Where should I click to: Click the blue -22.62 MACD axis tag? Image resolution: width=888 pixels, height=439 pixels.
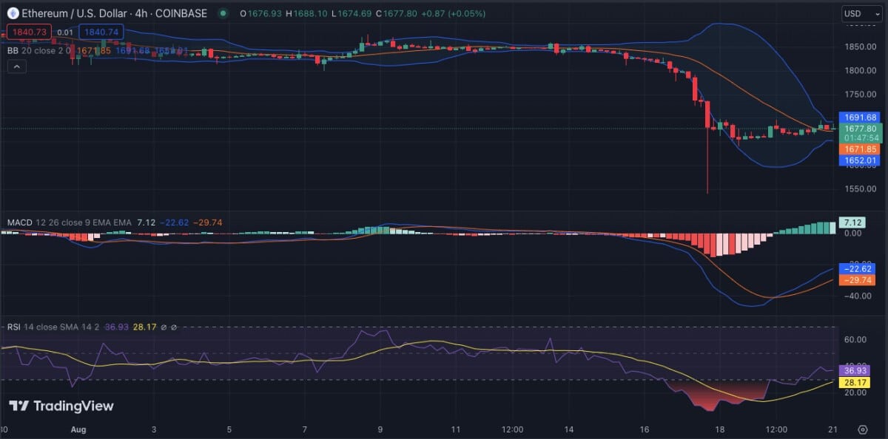(857, 269)
